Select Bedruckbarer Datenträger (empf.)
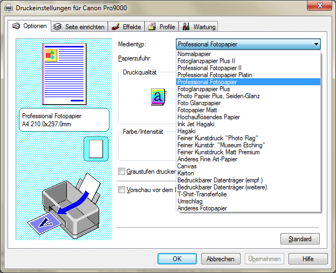 248,180
